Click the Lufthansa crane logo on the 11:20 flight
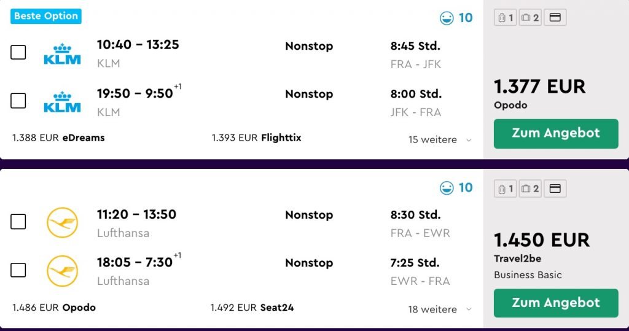Image resolution: width=629 pixels, height=331 pixels. [62, 223]
